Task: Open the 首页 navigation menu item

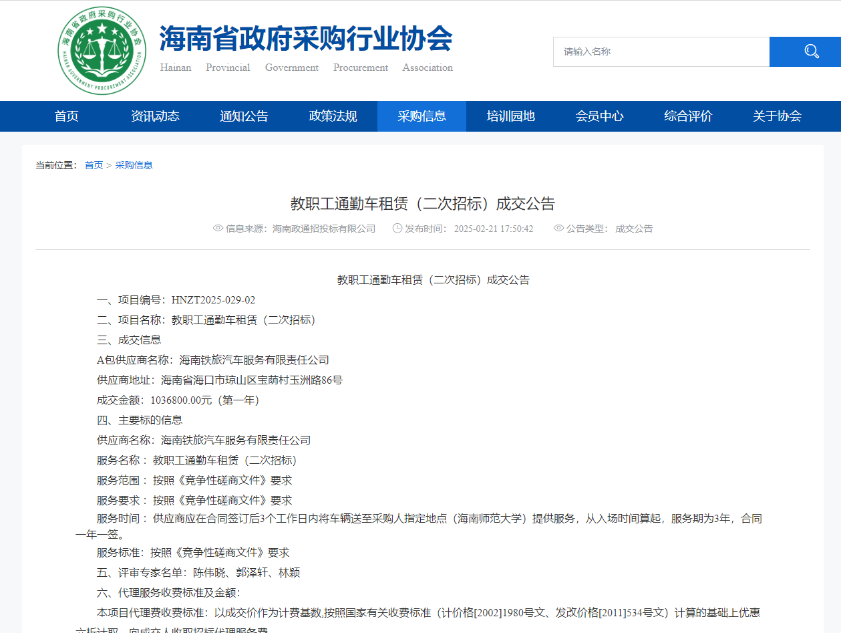Action: pos(66,116)
